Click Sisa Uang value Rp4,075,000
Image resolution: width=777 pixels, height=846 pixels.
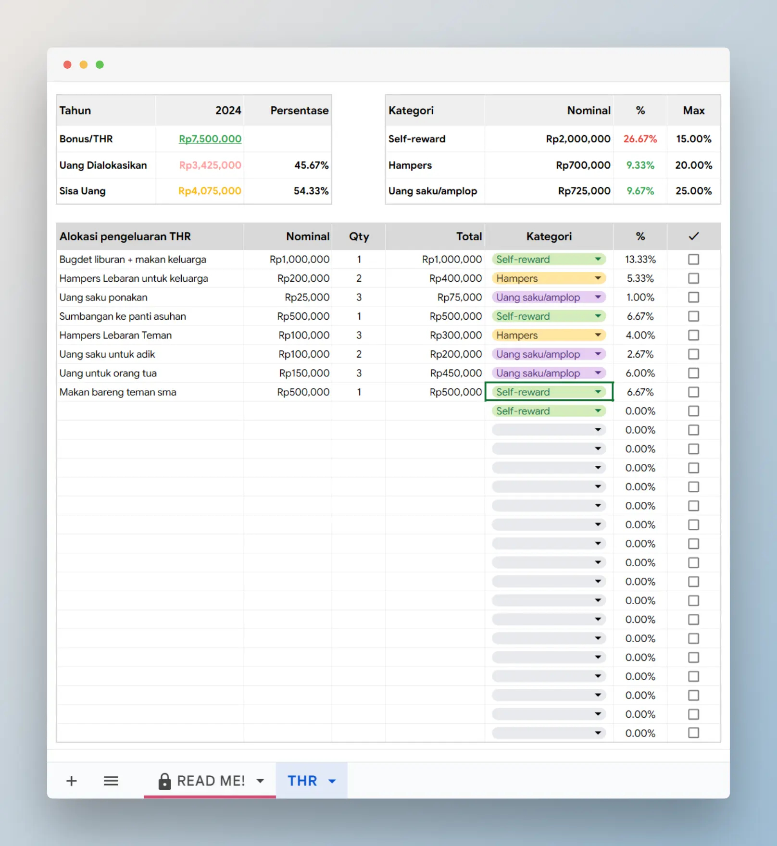click(200, 191)
